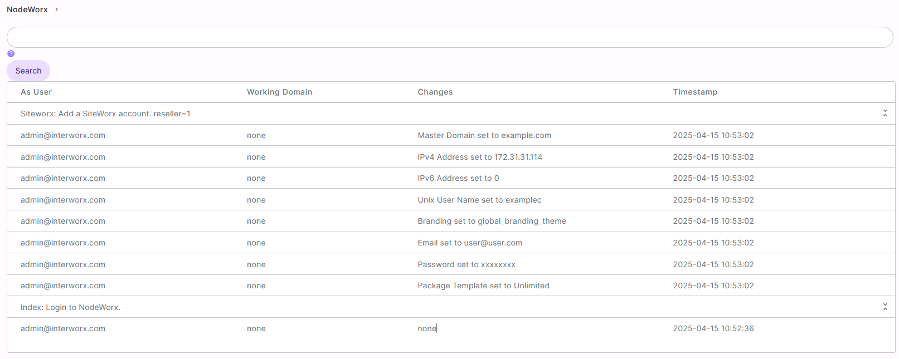Open the NodeWorx breadcrumb link
This screenshot has height=359, width=899.
27,9
